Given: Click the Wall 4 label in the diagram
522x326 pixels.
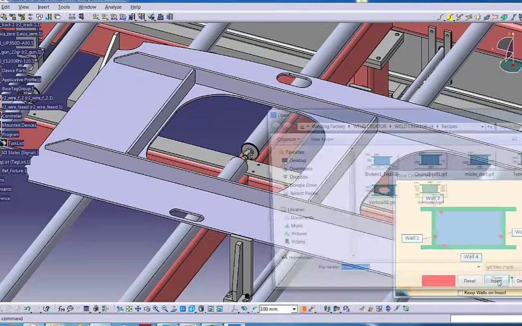Looking at the screenshot, I should [471, 256].
